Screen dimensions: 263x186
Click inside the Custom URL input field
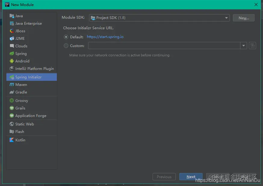point(164,46)
